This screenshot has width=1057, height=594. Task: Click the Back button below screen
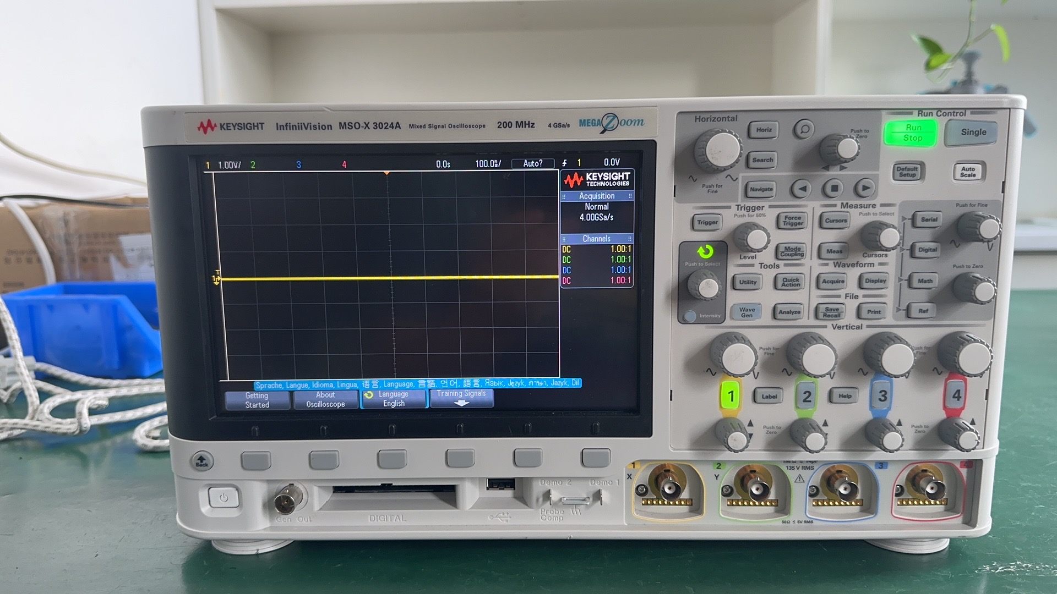point(201,461)
